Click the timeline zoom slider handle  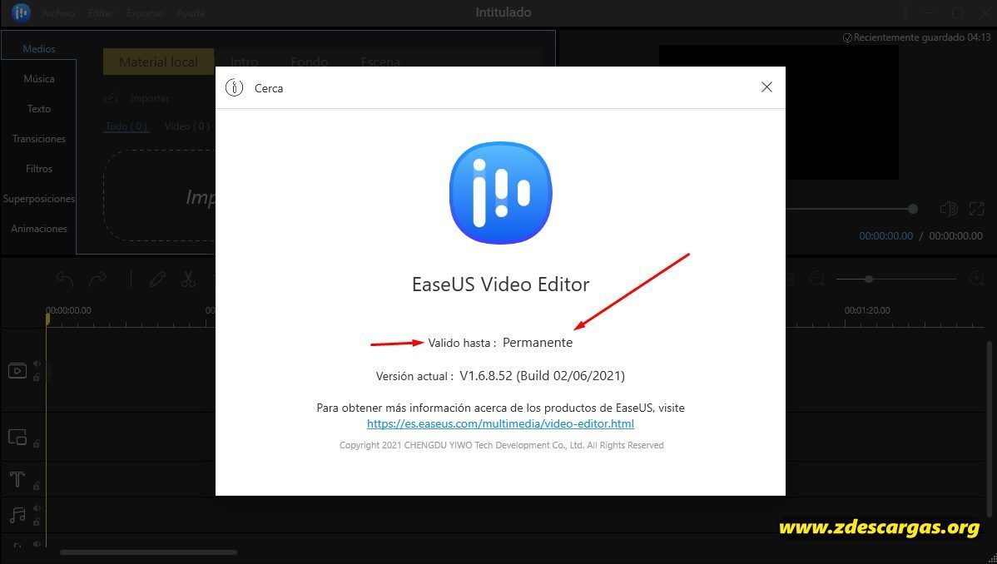point(869,280)
